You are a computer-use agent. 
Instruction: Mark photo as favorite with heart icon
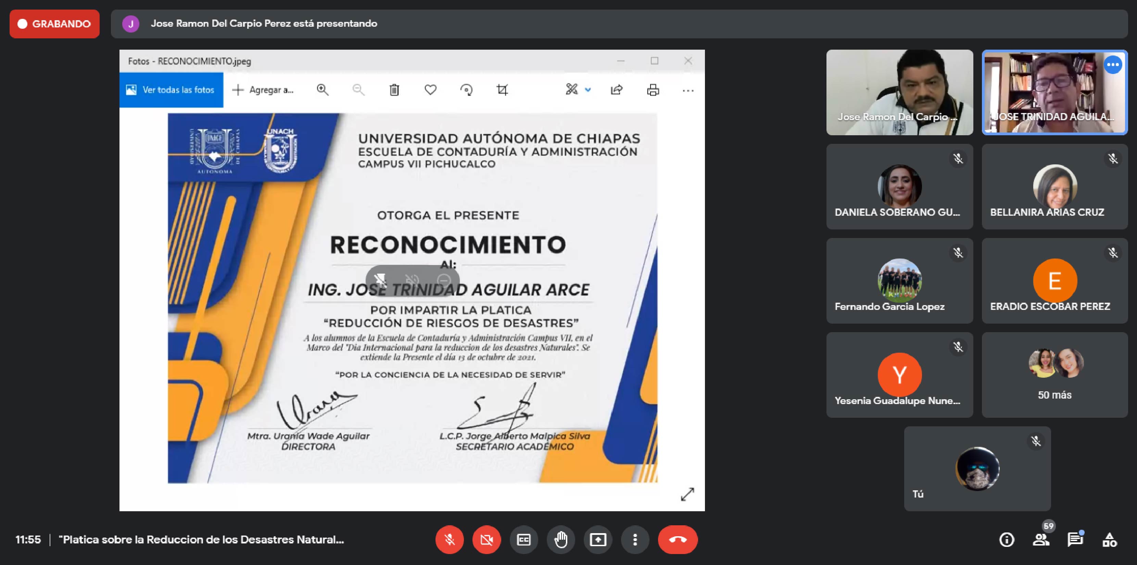click(430, 90)
